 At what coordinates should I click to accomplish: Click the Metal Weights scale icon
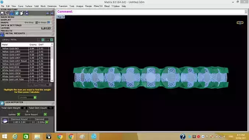pyautogui.click(x=2, y=34)
